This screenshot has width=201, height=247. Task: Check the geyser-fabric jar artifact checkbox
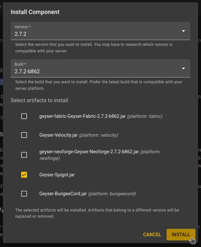(x=24, y=116)
